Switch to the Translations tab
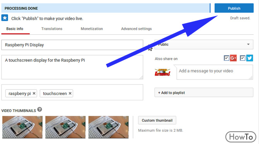 52,29
